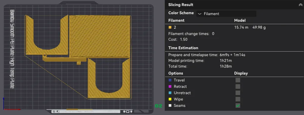The height and width of the screenshot is (115, 304).
Task: Click the chevron next to Filament scheme
Action: (199, 14)
